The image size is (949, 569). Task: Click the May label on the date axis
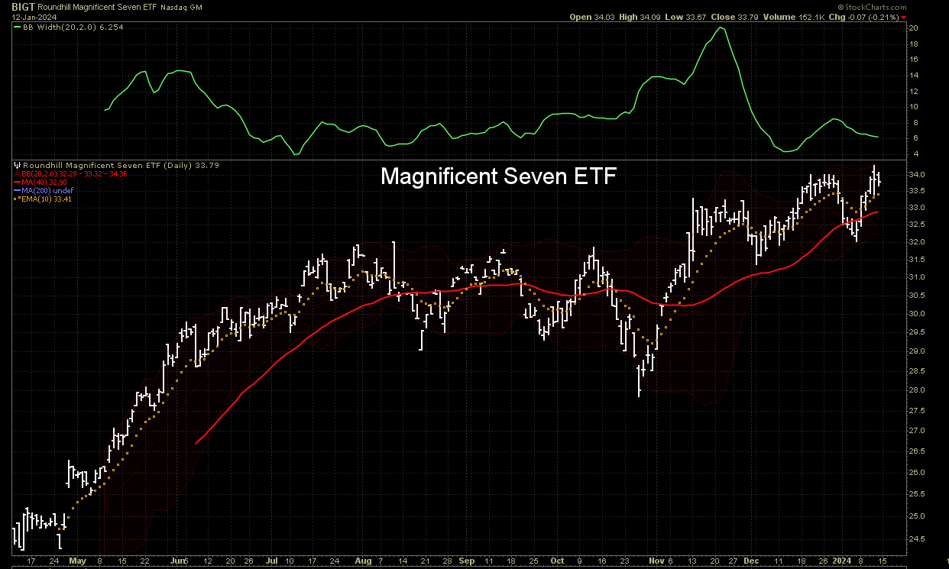76,560
